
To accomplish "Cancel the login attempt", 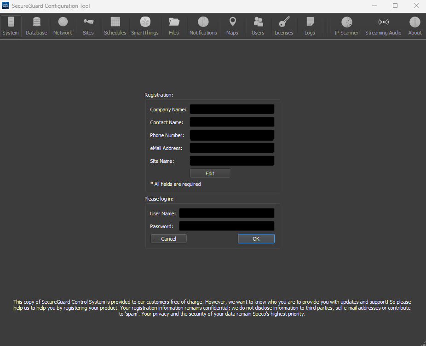I will 168,238.
